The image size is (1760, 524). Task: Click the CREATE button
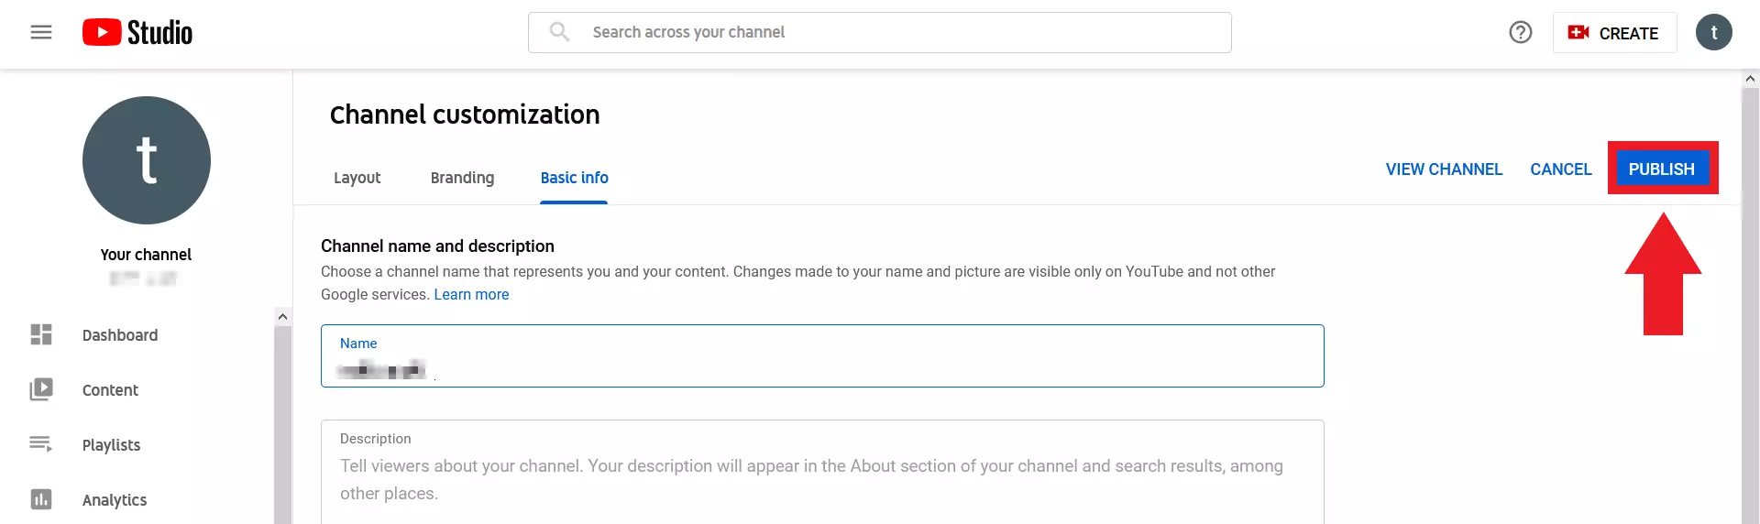click(1614, 33)
